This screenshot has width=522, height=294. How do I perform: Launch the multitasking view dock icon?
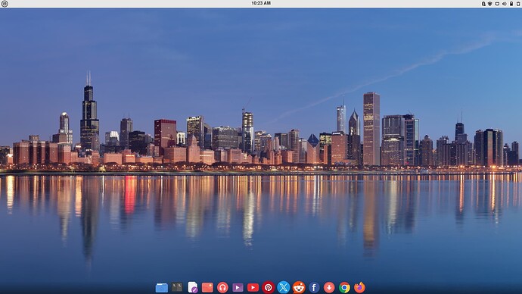tap(177, 287)
